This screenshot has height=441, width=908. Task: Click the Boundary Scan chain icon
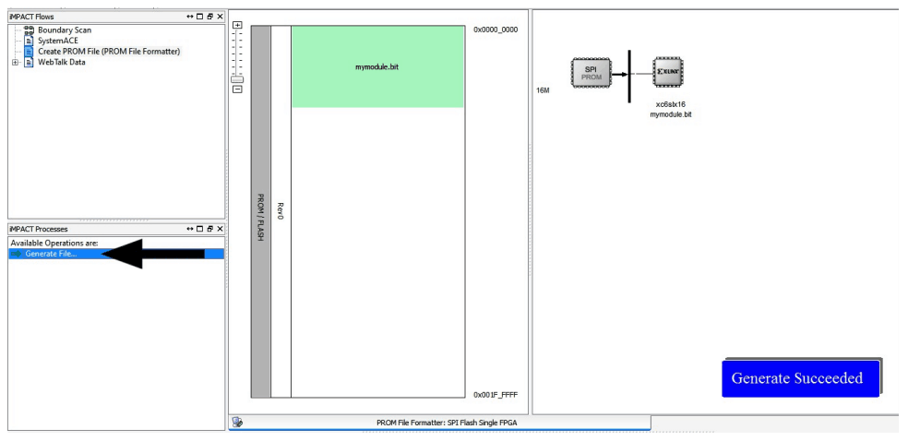(x=28, y=30)
